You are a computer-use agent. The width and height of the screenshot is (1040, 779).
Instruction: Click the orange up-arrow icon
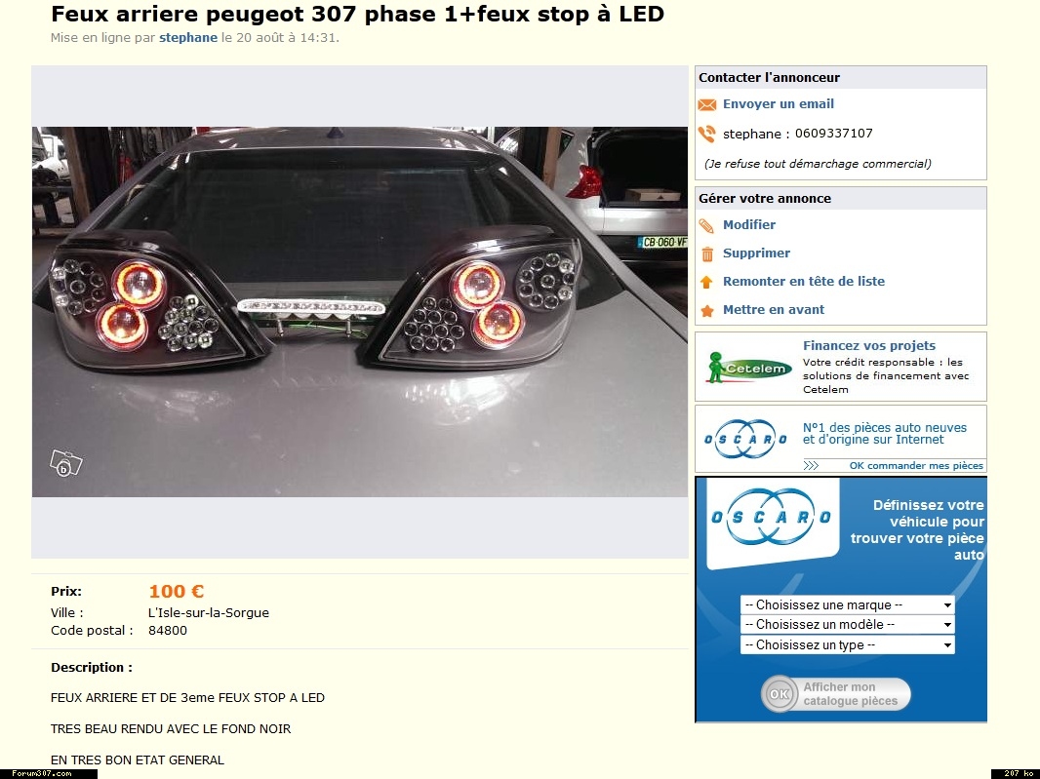[707, 283]
